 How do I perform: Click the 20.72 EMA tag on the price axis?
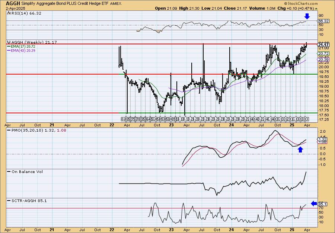tap(323, 53)
